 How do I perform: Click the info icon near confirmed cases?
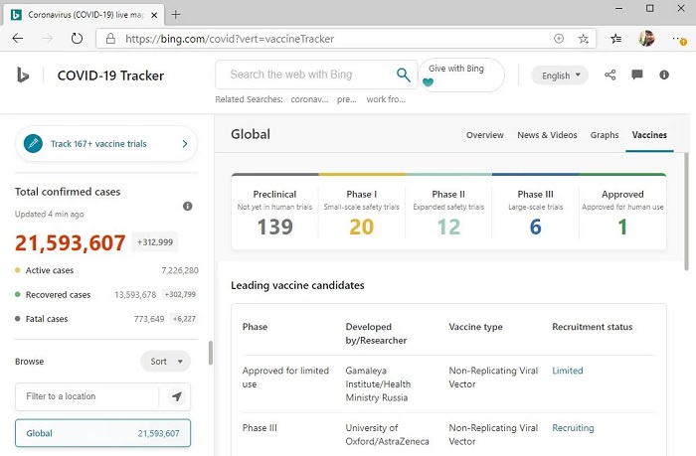point(187,206)
